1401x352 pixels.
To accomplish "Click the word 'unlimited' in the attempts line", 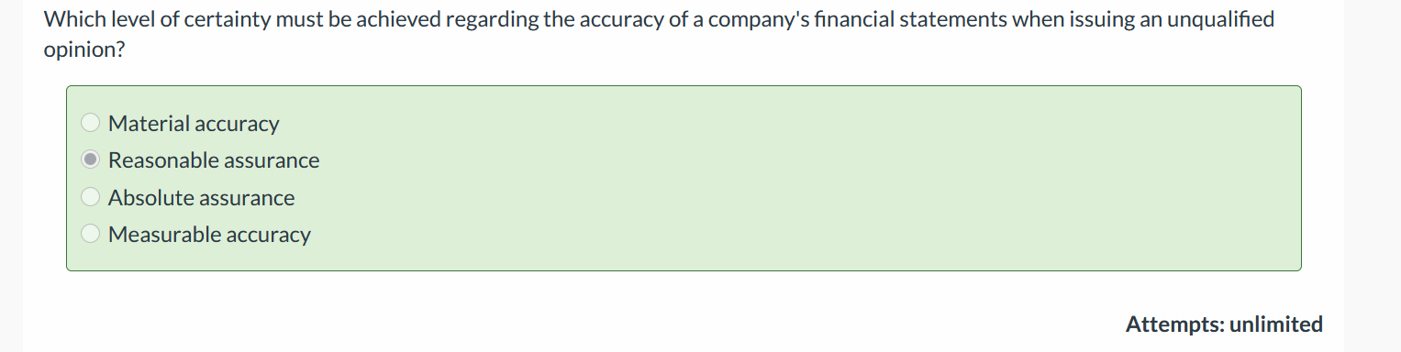I will [1276, 324].
